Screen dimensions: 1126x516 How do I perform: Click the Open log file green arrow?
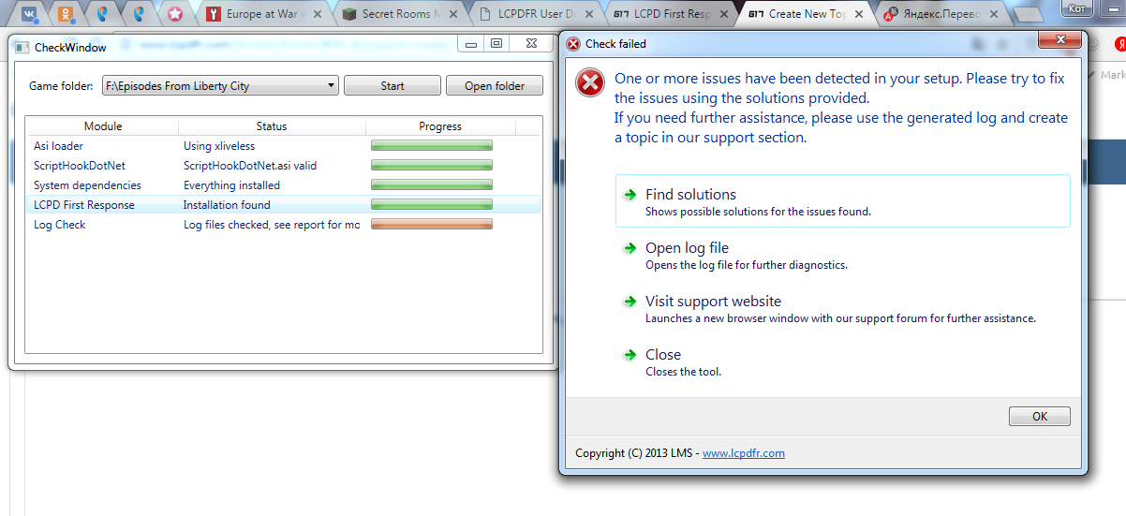click(x=630, y=247)
